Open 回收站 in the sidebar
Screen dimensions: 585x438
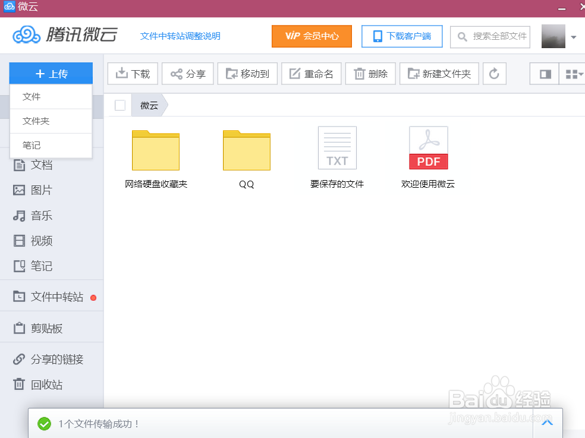pos(38,385)
